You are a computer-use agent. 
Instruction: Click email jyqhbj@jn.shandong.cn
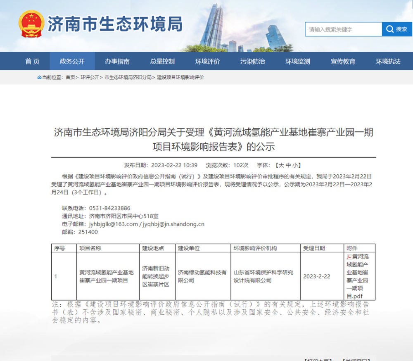pos(173,224)
